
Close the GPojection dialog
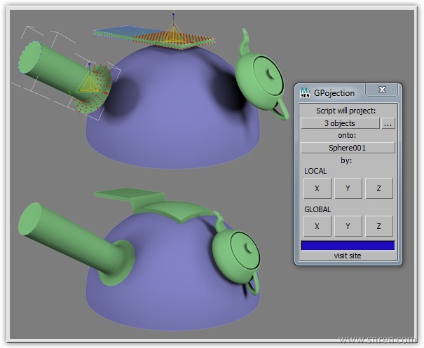[x=381, y=90]
